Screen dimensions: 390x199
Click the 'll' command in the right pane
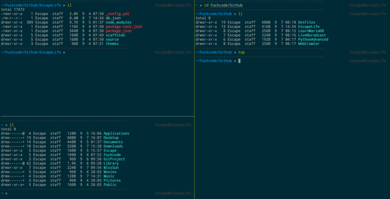click(240, 14)
